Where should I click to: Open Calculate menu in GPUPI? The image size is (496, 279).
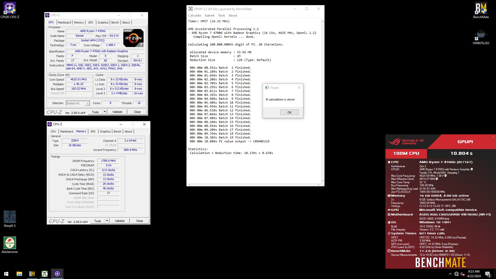coord(195,16)
